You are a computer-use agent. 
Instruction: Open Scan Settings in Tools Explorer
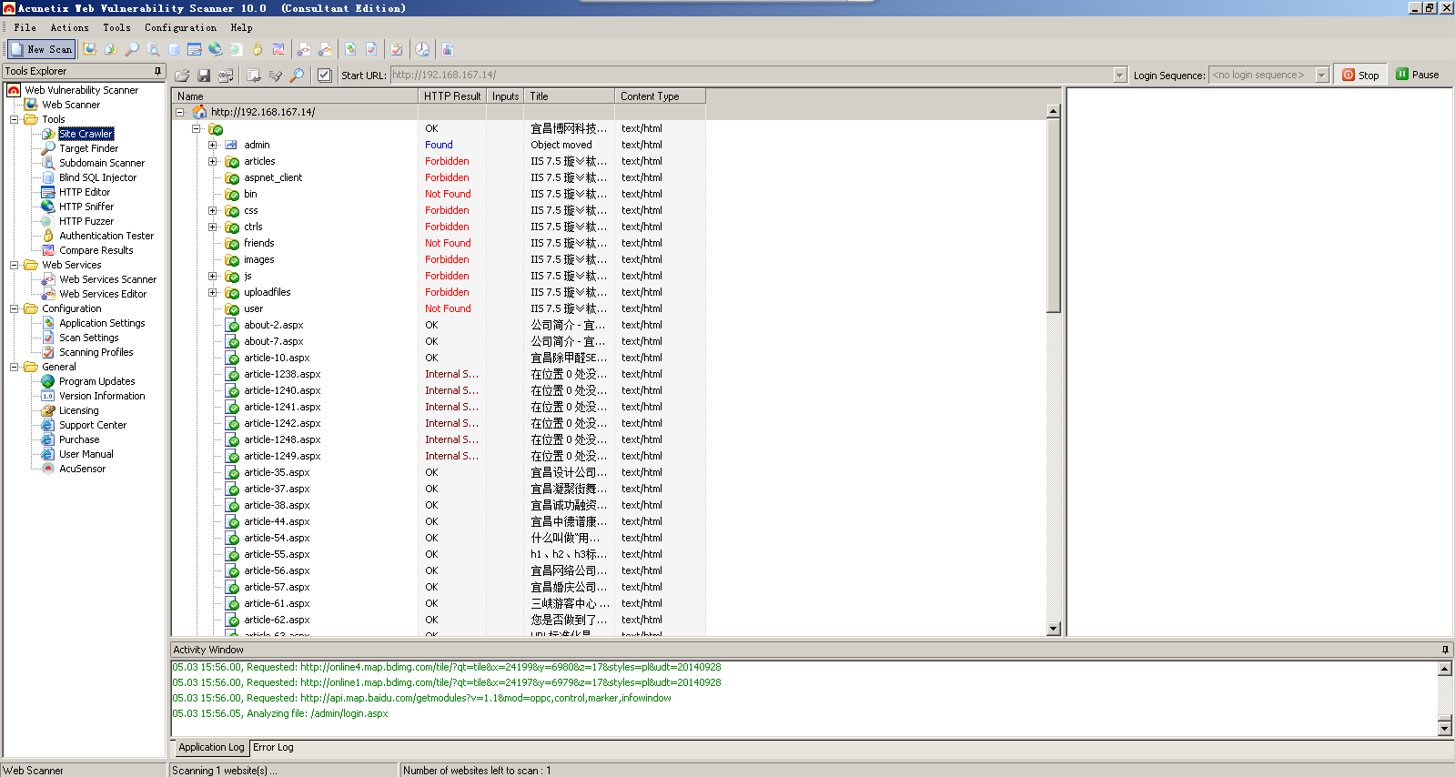[89, 338]
